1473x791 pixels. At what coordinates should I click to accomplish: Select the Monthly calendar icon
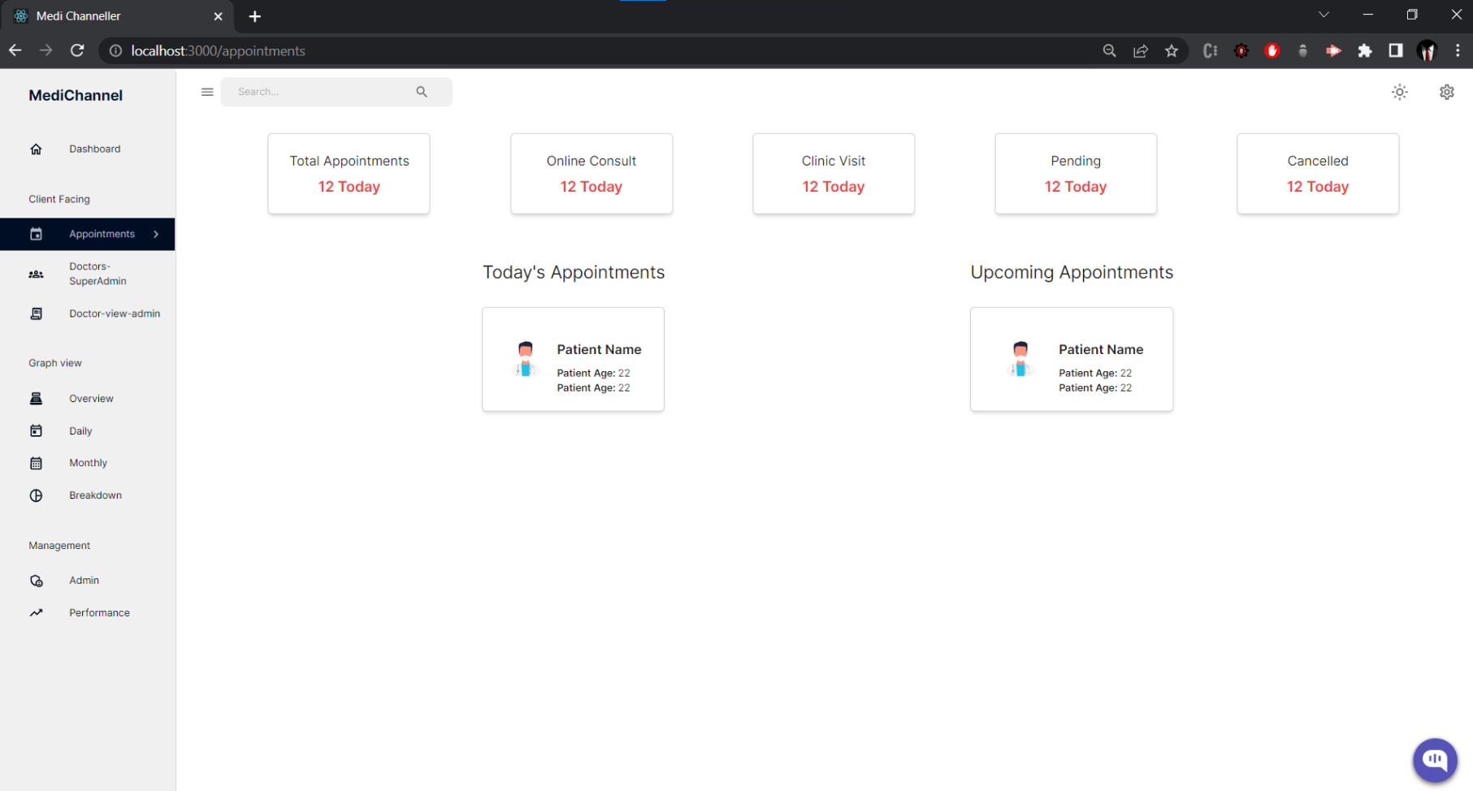[36, 462]
